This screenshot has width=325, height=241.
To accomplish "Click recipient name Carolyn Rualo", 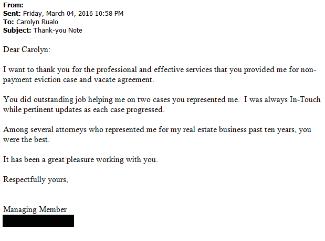I will click(38, 22).
